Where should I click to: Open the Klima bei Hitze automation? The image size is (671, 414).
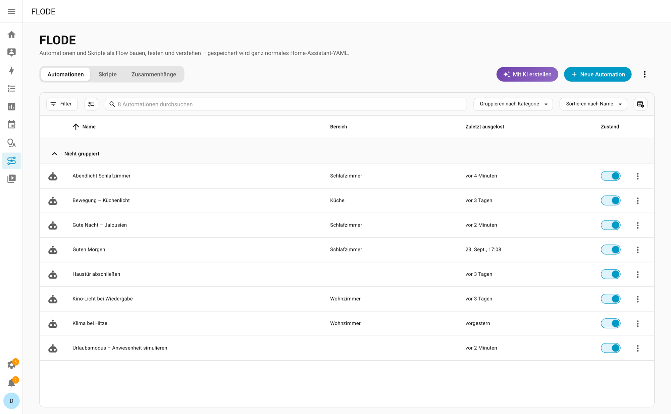347,323
